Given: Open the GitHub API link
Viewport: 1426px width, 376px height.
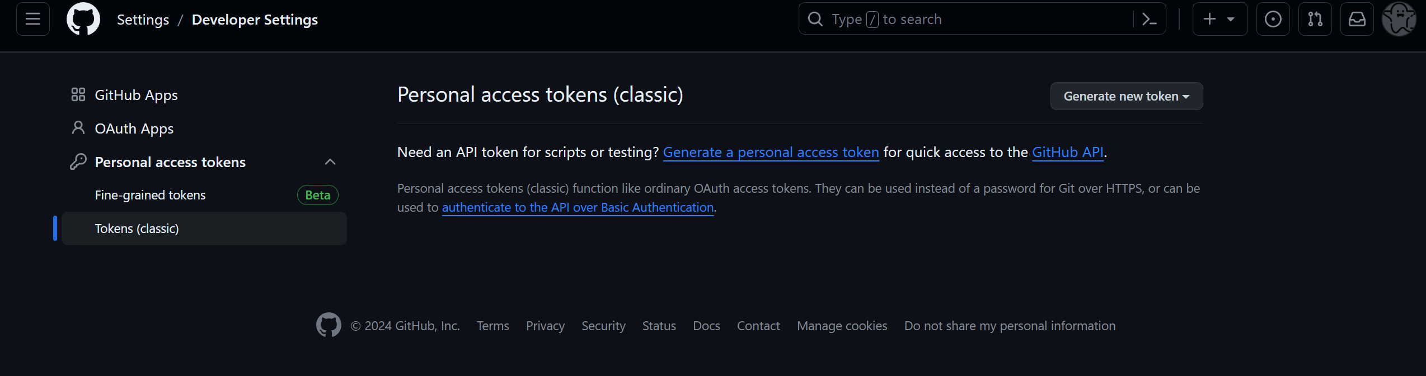Looking at the screenshot, I should pos(1067,151).
